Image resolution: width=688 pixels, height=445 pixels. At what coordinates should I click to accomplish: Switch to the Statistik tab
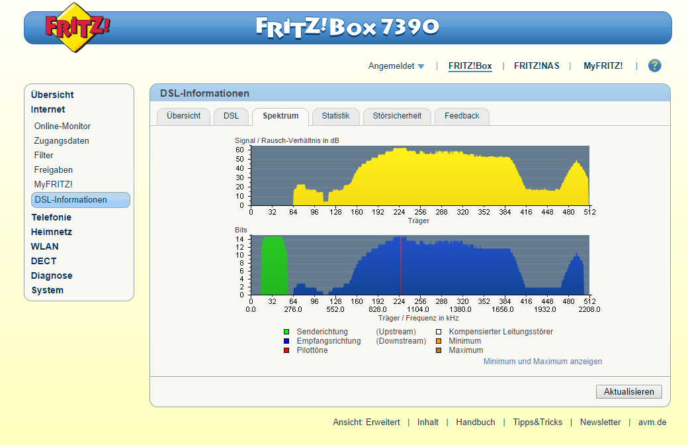point(335,116)
